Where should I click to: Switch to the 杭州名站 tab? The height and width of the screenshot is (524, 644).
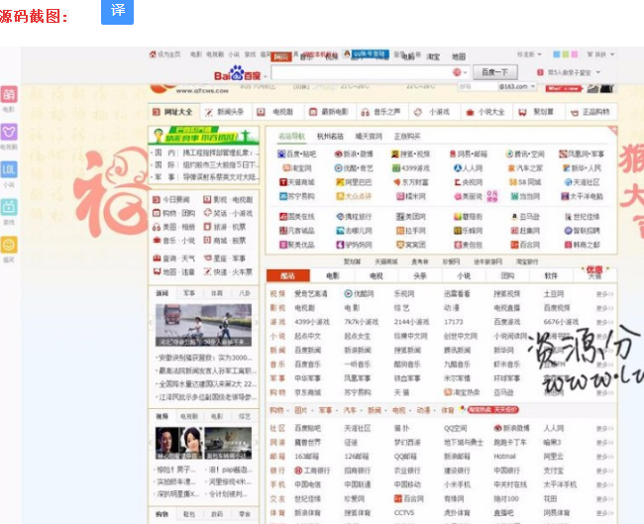click(x=330, y=136)
